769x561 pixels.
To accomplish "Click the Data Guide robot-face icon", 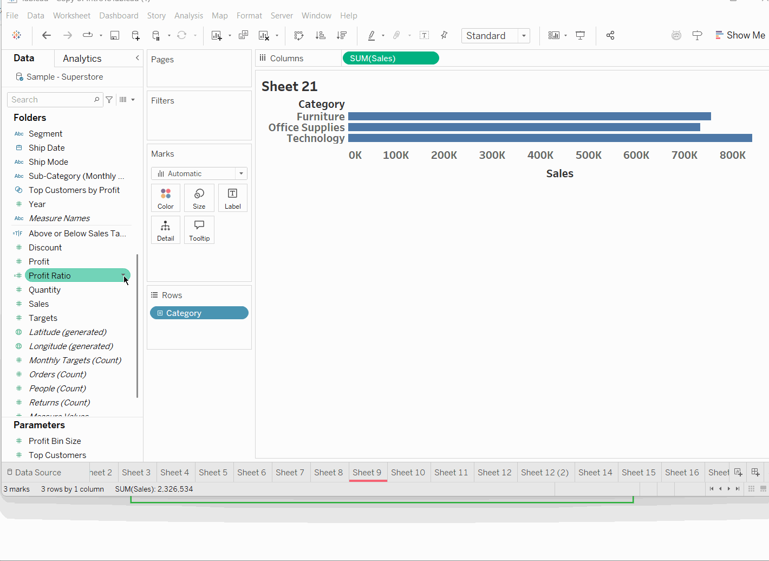I will [x=676, y=35].
